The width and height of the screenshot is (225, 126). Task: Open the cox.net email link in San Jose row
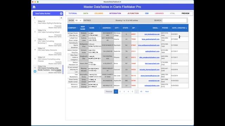tap(150, 76)
